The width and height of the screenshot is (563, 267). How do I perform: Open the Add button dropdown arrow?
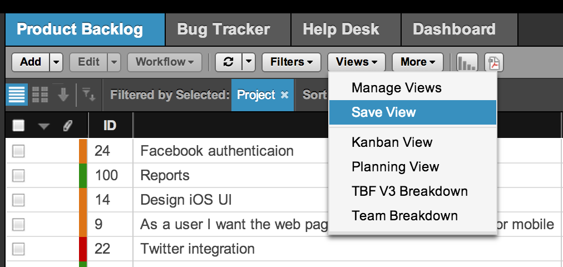coord(56,62)
